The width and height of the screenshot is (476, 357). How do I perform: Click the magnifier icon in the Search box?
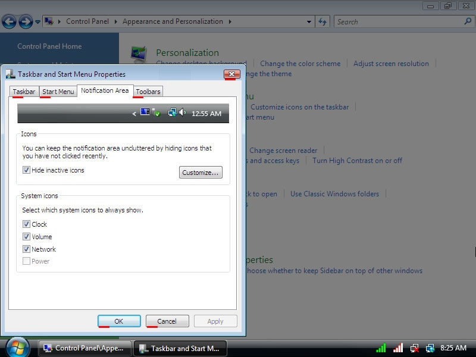coord(468,21)
